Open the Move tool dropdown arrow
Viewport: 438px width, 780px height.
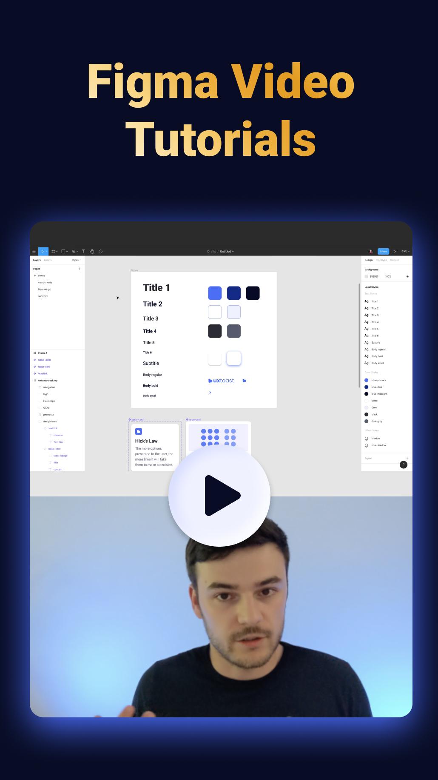46,252
